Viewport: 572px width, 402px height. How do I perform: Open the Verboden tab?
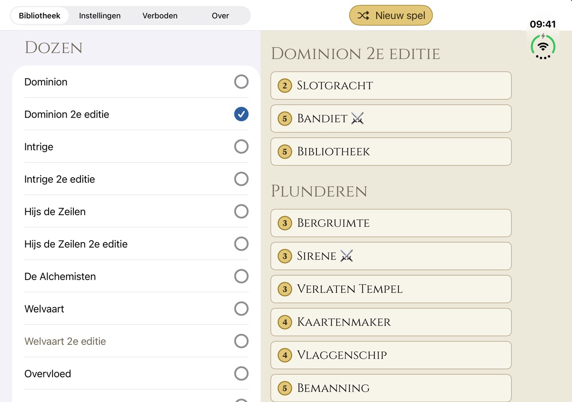point(160,16)
